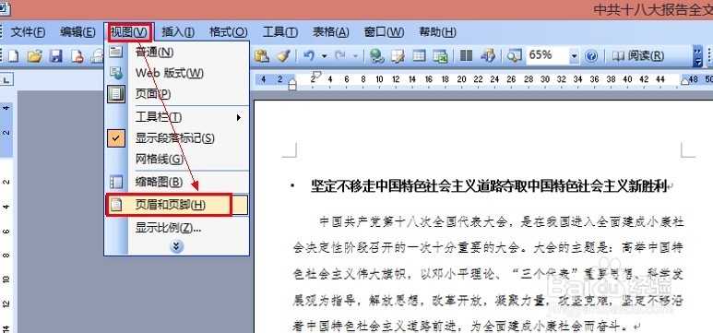Open the Table menu
This screenshot has height=333, width=713.
(330, 32)
